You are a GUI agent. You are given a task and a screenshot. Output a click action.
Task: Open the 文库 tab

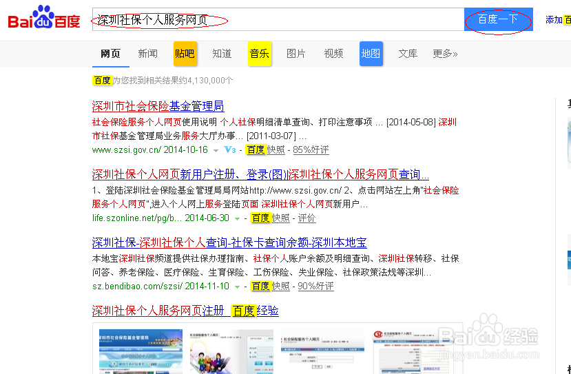[x=408, y=54]
